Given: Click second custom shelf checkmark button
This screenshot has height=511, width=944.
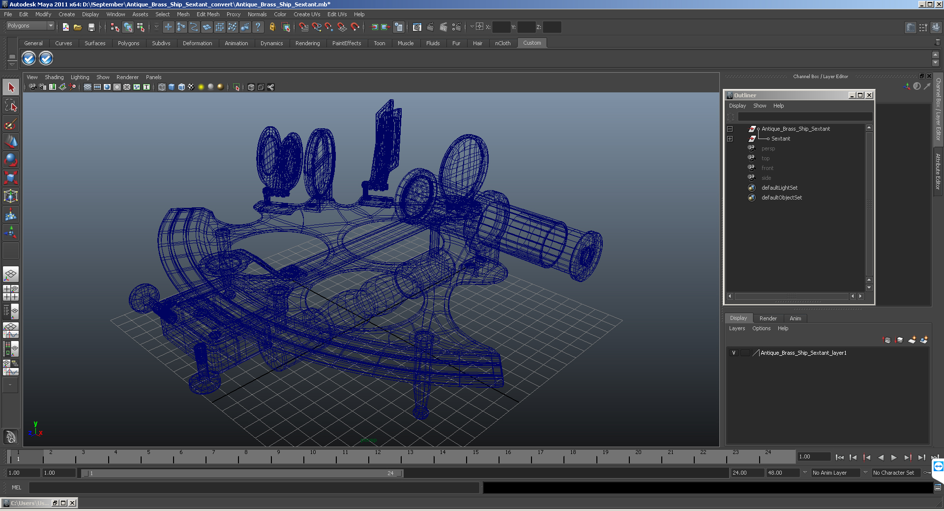Looking at the screenshot, I should pyautogui.click(x=46, y=58).
